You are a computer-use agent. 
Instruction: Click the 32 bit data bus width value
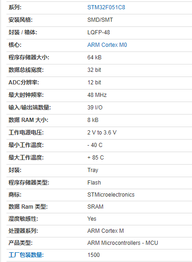pyautogui.click(x=94, y=70)
